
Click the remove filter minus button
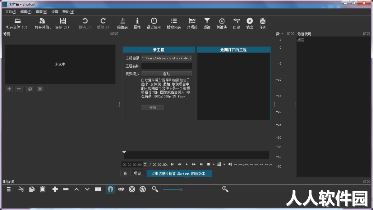19,89
